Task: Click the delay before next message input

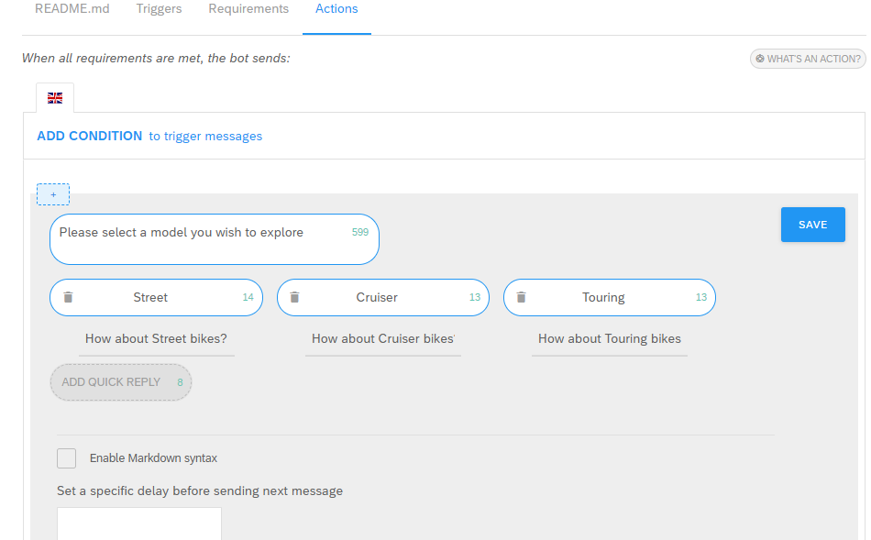Action: tap(138, 523)
